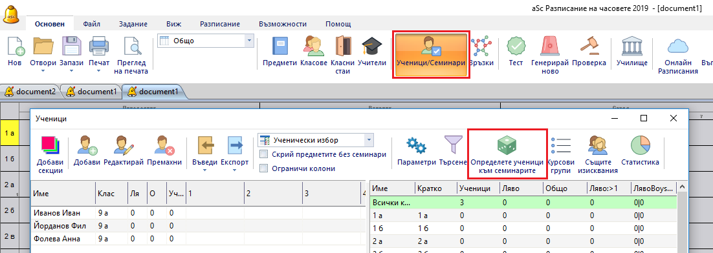Open the Задание ribbon tab
The image size is (713, 253).
tap(133, 24)
